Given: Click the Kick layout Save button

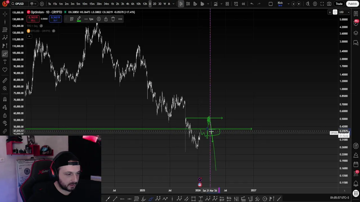Looking at the screenshot, I should coord(280,4).
